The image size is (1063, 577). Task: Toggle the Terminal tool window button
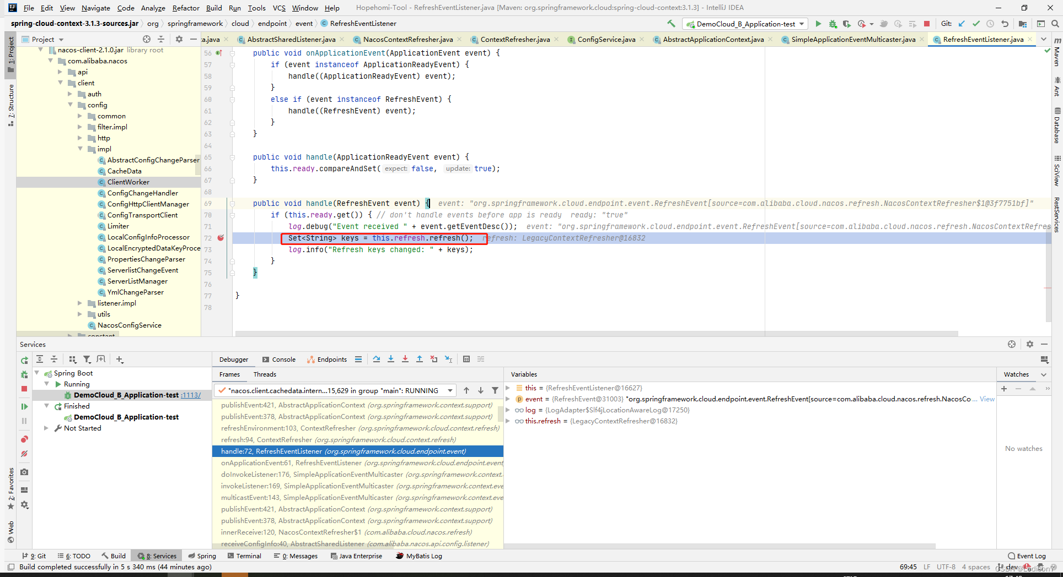pos(244,556)
